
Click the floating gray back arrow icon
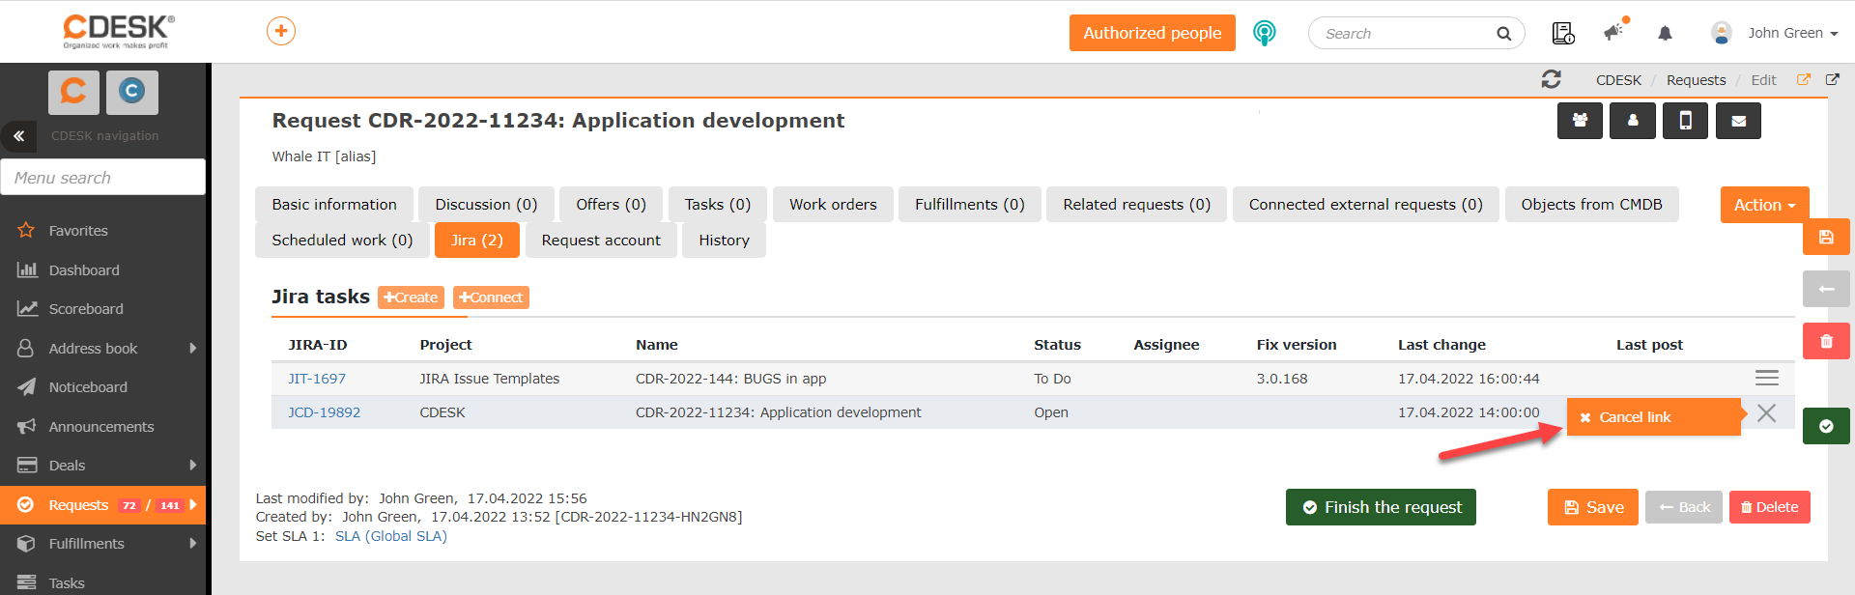tap(1826, 289)
